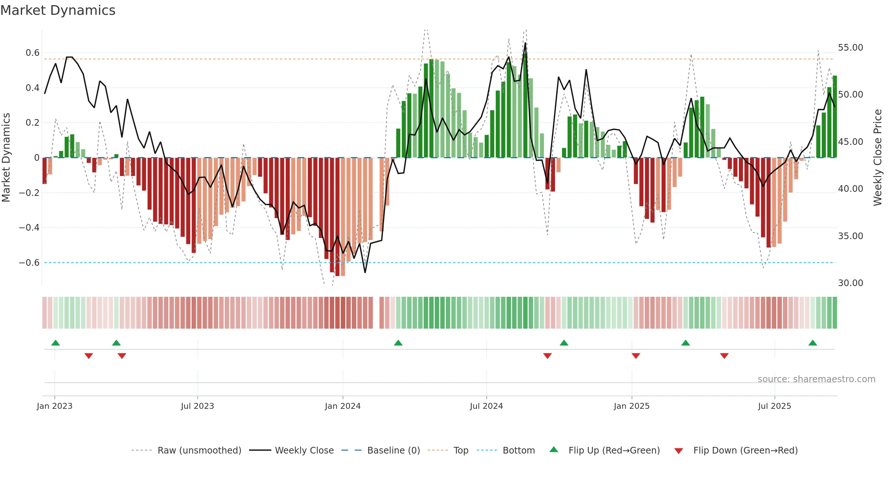Screen dimensions: 888x499
Task: Click the green flip-up marker in March 2025
Action: [x=686, y=343]
